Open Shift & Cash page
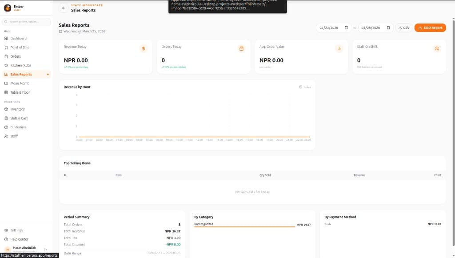 tap(19, 118)
